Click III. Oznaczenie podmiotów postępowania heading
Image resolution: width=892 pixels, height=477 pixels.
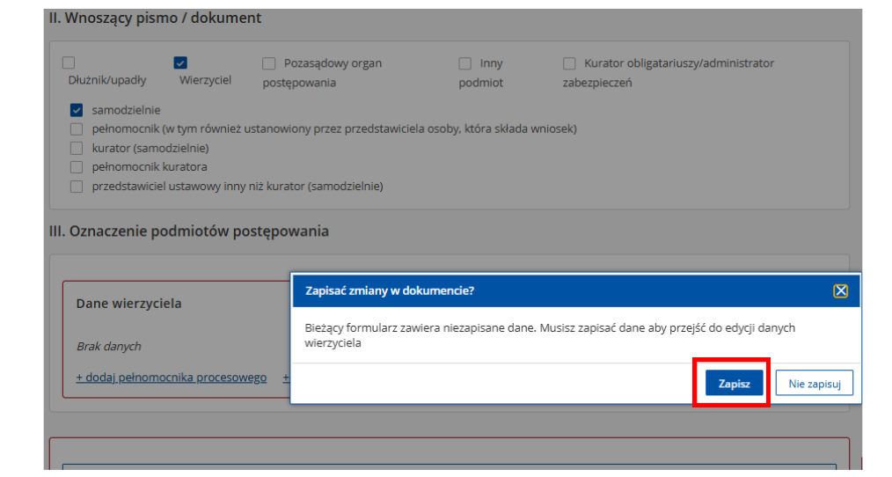tap(189, 231)
